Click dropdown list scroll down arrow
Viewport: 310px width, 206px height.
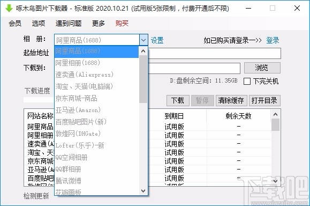[x=143, y=191]
